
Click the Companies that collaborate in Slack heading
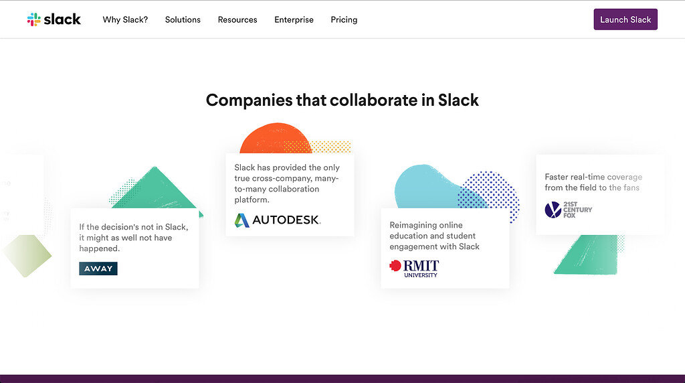click(342, 100)
